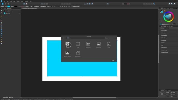Open General preferences in the Preferences dialog
178x100 pixels.
coord(67,44)
